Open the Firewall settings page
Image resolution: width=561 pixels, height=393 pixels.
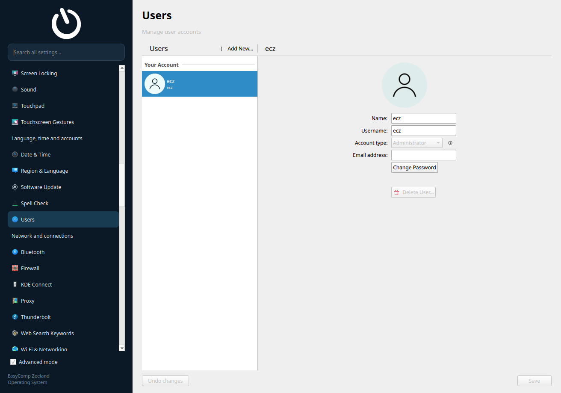coord(63,268)
